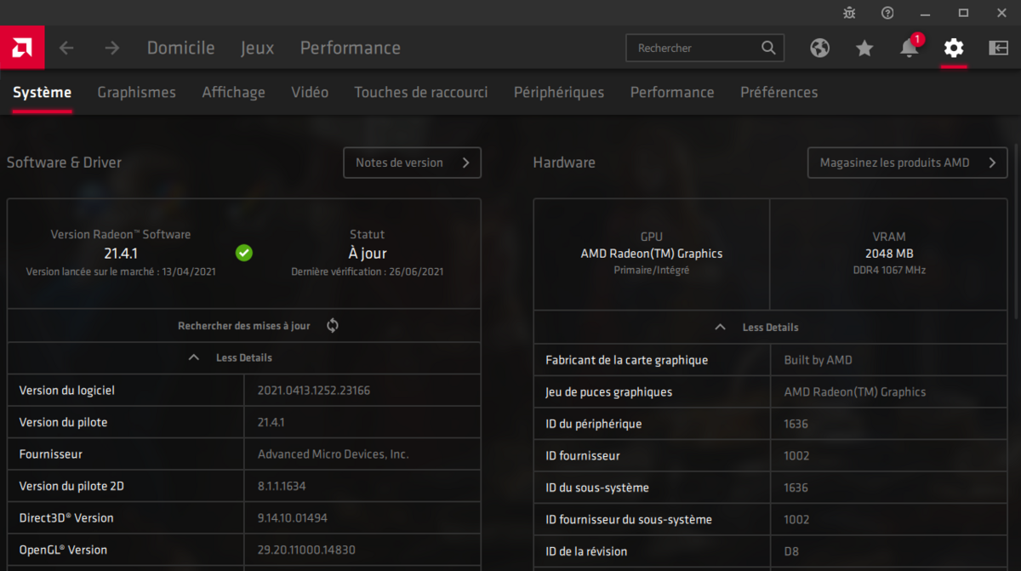Switch to the Vidéo tab
The height and width of the screenshot is (571, 1021).
click(x=310, y=92)
